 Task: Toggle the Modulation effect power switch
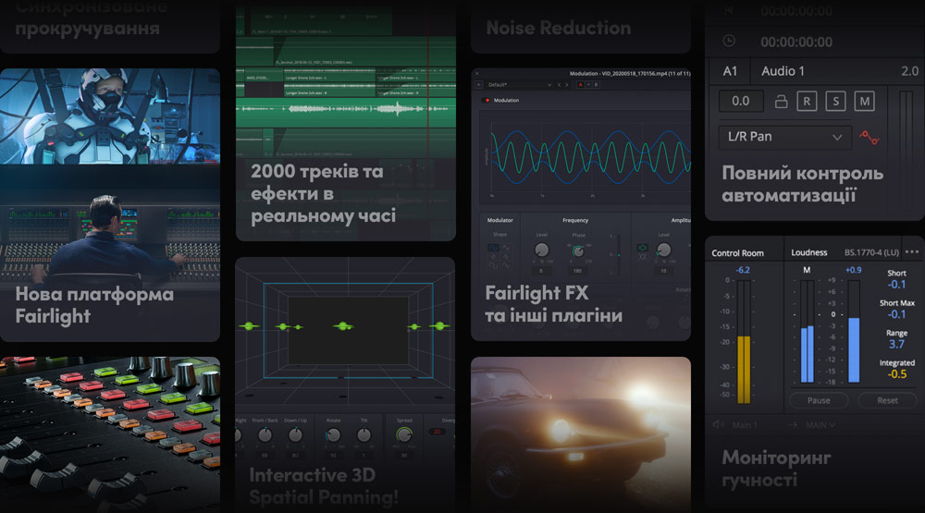point(487,100)
